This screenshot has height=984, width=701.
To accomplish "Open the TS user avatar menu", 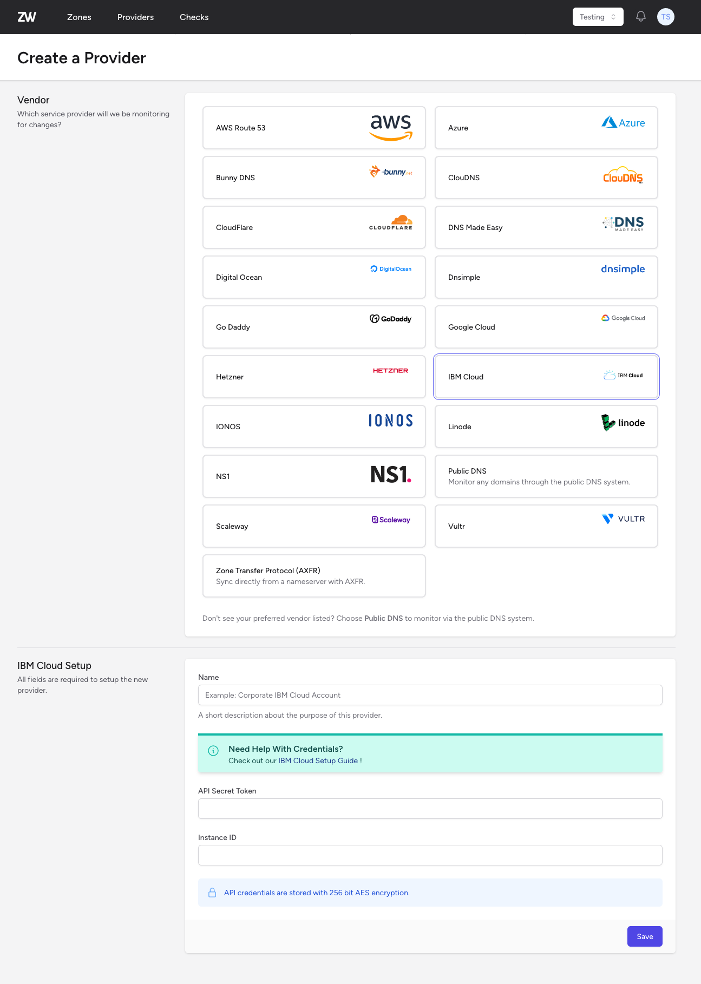I will pyautogui.click(x=666, y=17).
